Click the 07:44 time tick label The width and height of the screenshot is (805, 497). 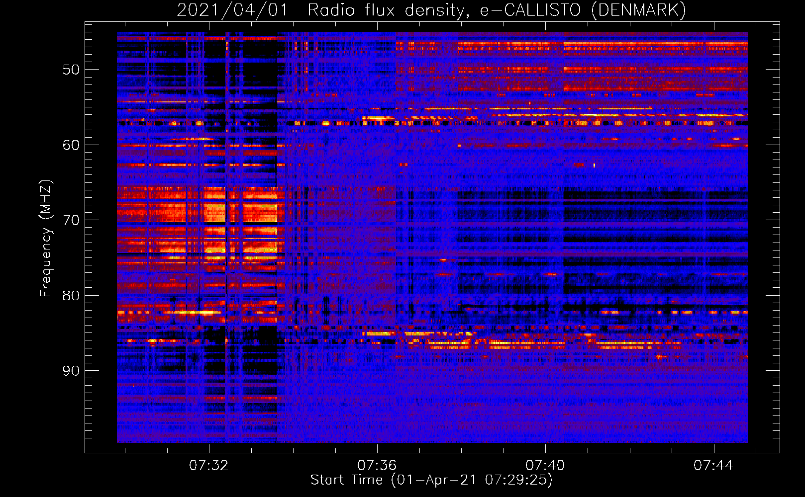click(x=713, y=465)
